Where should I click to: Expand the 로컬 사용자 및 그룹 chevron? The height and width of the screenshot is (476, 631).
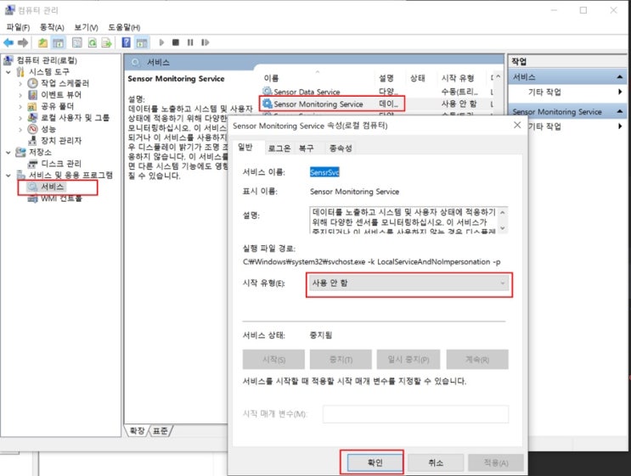[x=20, y=118]
